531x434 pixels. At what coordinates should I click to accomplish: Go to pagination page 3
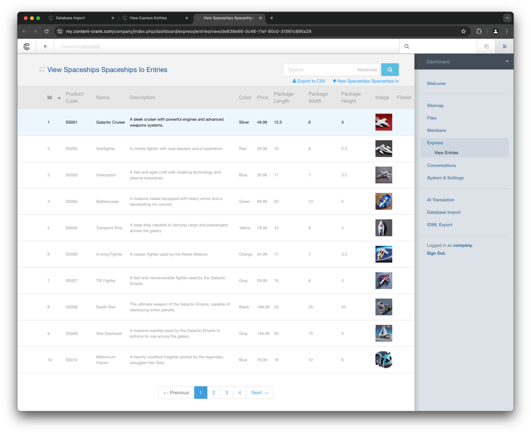[x=227, y=392]
